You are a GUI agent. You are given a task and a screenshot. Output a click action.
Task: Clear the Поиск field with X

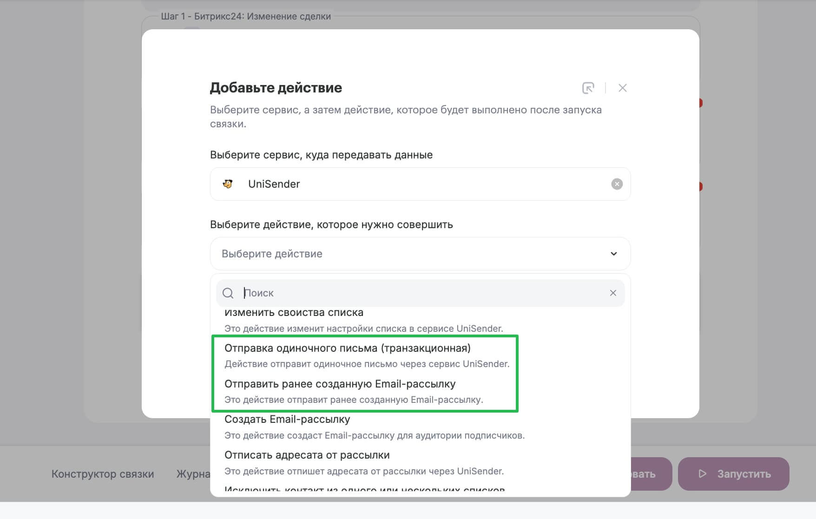pyautogui.click(x=613, y=293)
